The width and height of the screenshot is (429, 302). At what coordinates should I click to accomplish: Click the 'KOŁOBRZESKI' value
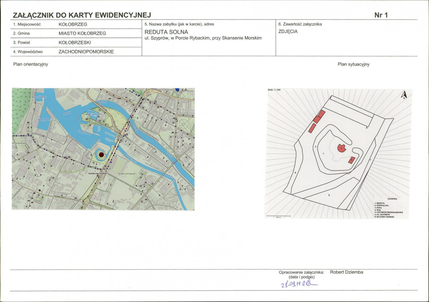point(75,42)
